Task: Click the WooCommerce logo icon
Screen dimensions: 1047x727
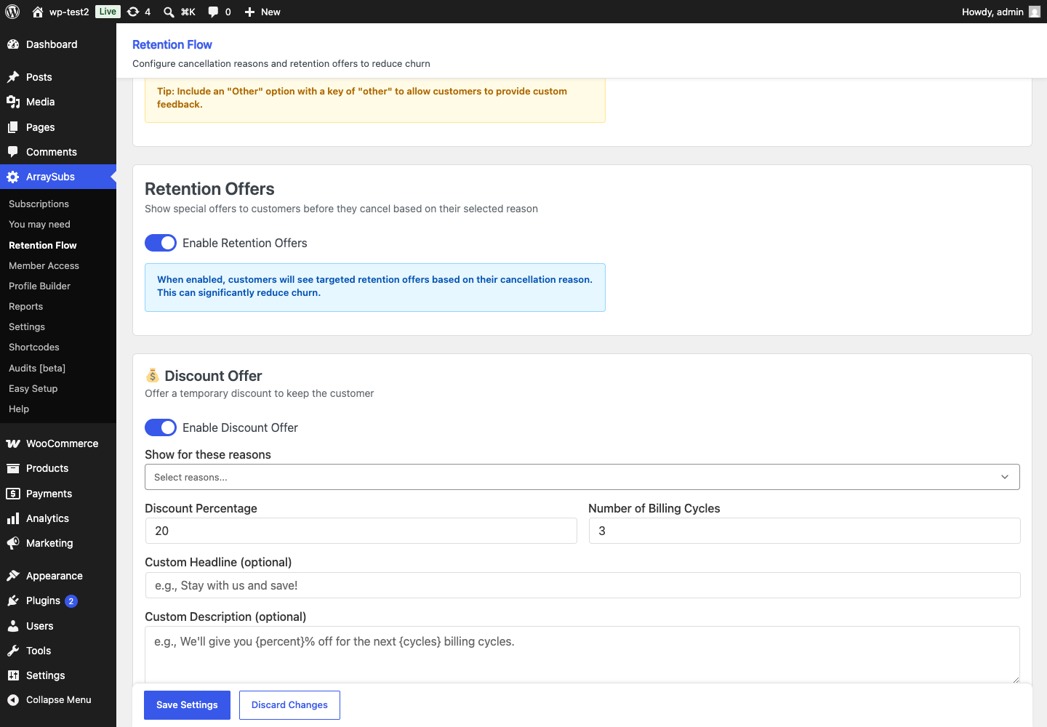Action: tap(13, 443)
